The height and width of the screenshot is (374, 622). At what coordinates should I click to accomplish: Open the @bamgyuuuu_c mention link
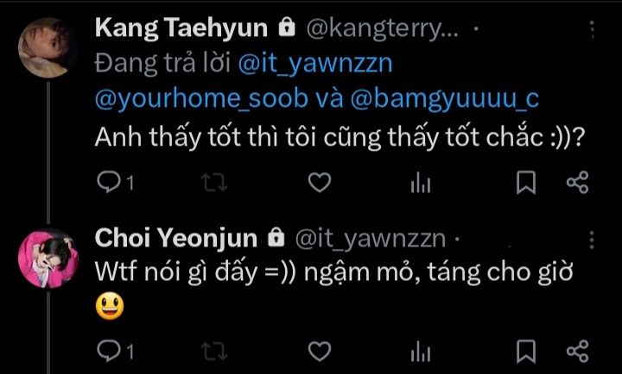[x=445, y=98]
